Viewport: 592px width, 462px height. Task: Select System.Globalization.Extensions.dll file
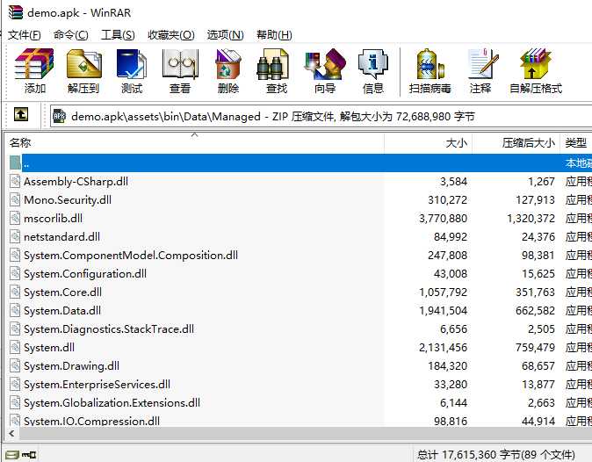pyautogui.click(x=299, y=403)
